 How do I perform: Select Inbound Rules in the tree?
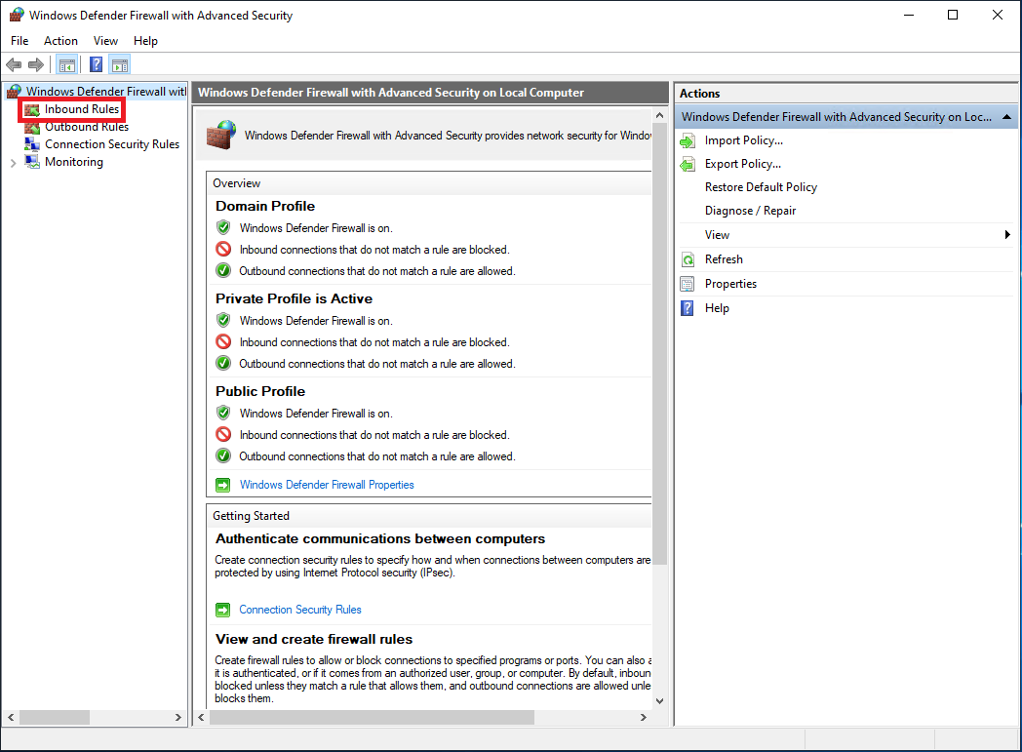click(x=82, y=109)
